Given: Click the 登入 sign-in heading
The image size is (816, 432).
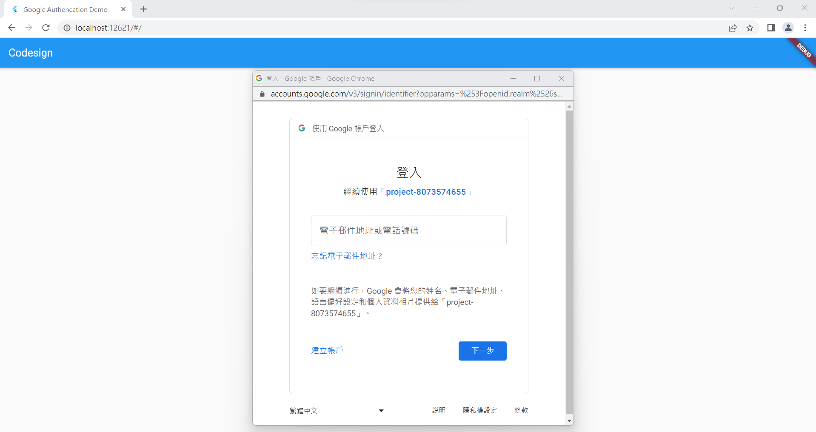Looking at the screenshot, I should tap(408, 172).
